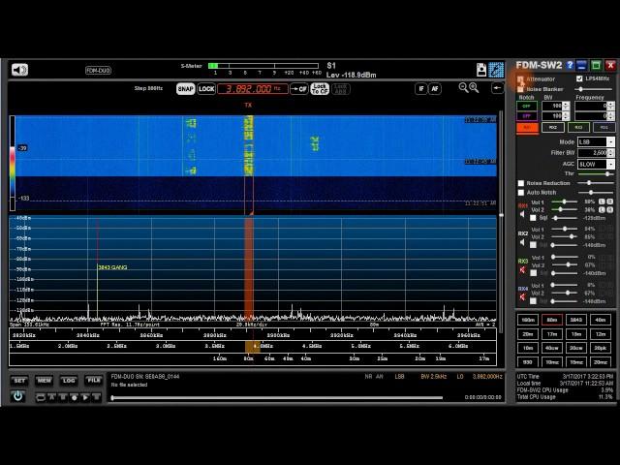
Task: Toggle the second Notch OFF button
Action: tap(527, 116)
